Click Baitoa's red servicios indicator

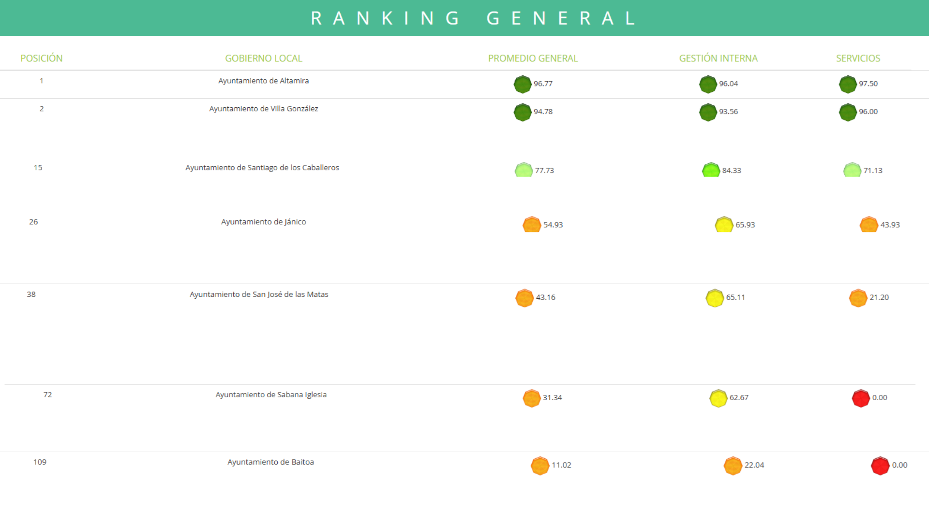pos(880,466)
